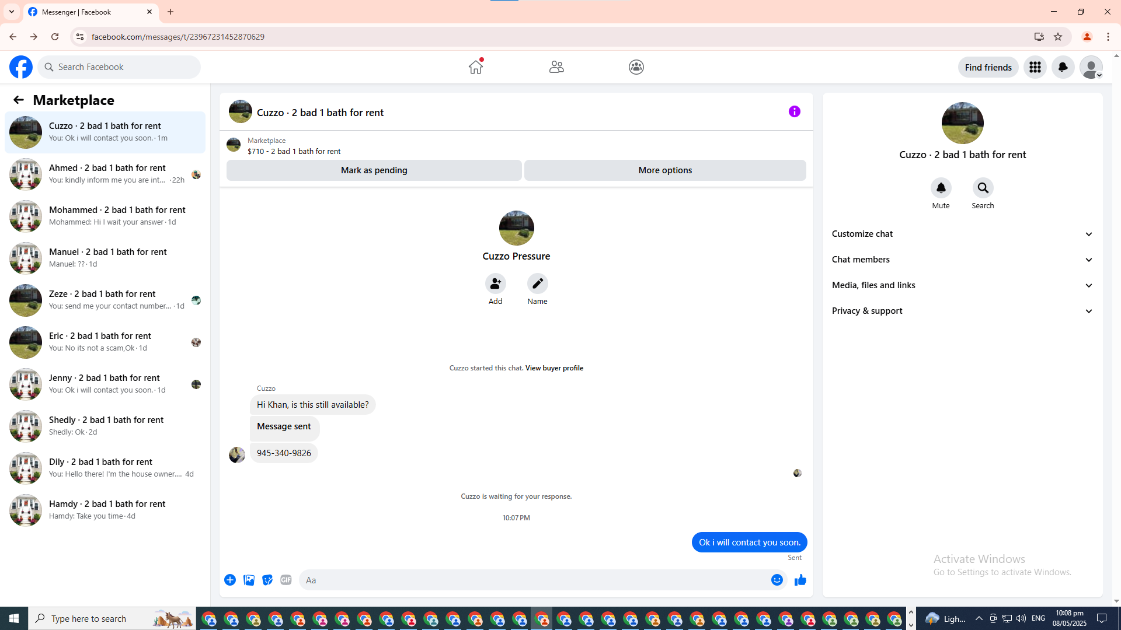The image size is (1121, 630).
Task: Click Cuzzo Pressure profile picture
Action: point(517,228)
